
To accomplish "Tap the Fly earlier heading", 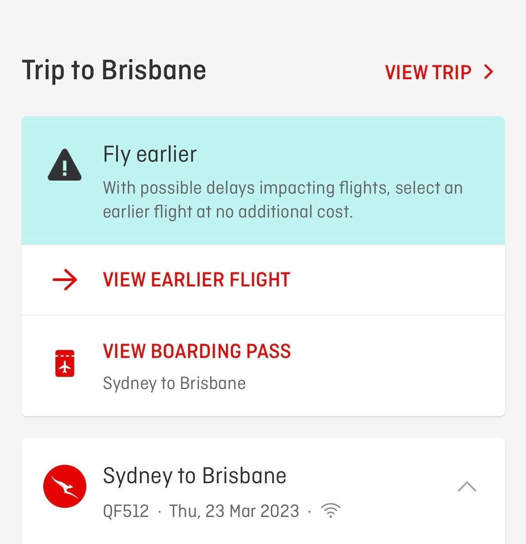I will click(x=150, y=154).
